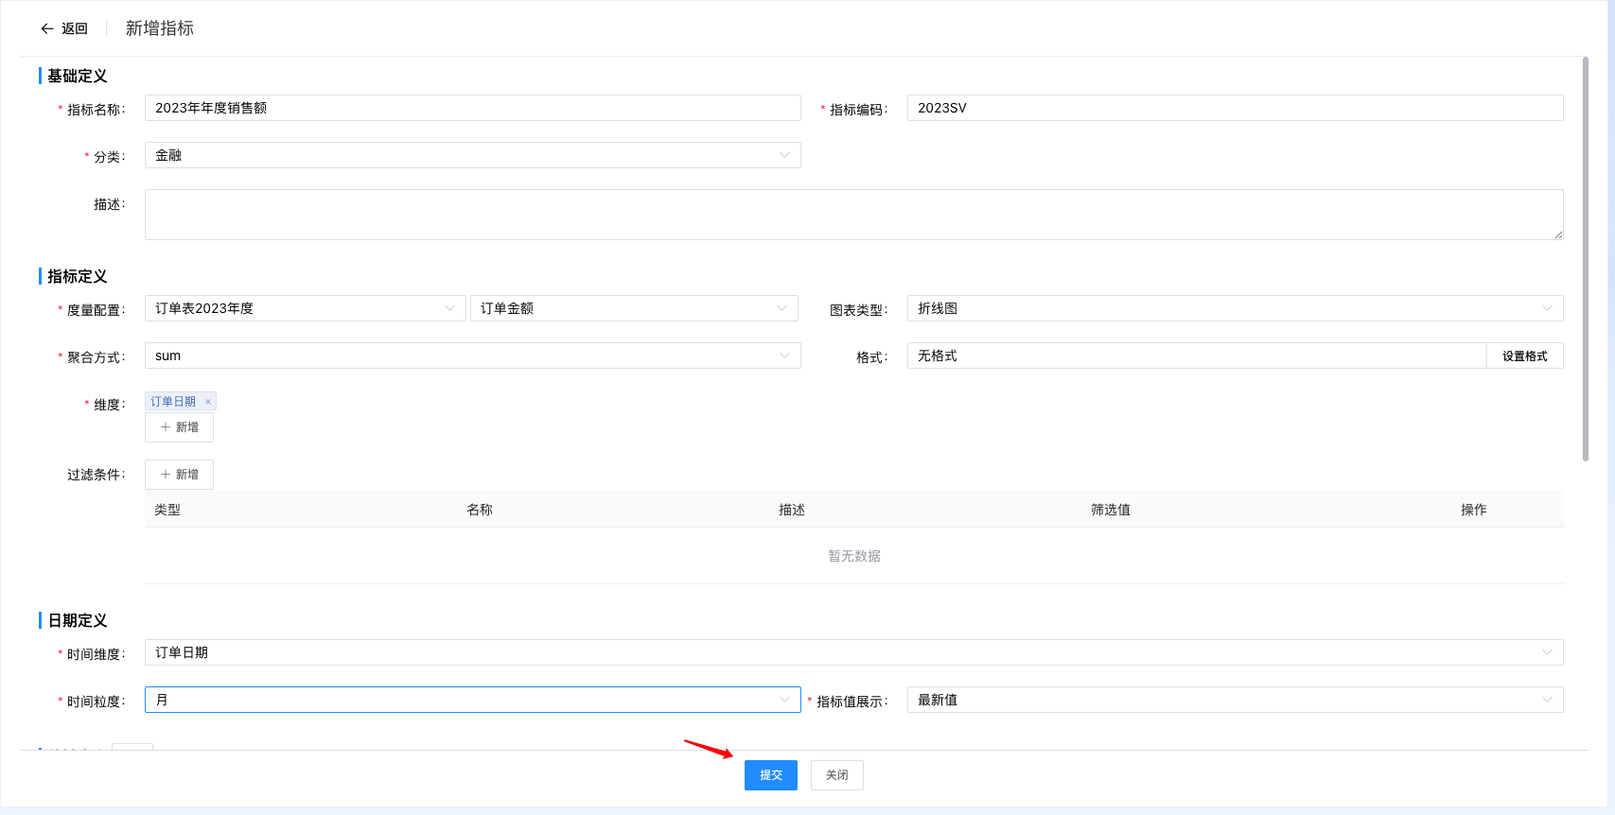Image resolution: width=1615 pixels, height=815 pixels.
Task: Click the 设置格式 button
Action: click(1524, 356)
